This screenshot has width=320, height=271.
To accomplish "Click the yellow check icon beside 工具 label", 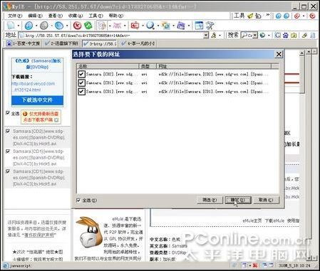I will pos(250,16).
